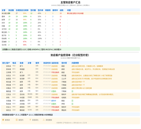The image size is (141, 129).
Task: Click the 变化 column header
Action: (4, 63)
